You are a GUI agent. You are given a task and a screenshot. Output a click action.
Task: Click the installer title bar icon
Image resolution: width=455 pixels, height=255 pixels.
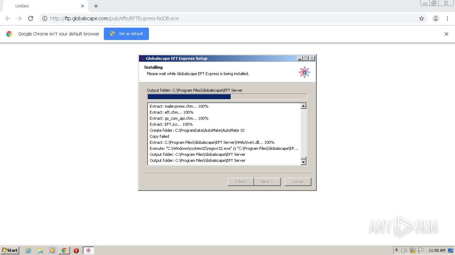point(142,58)
